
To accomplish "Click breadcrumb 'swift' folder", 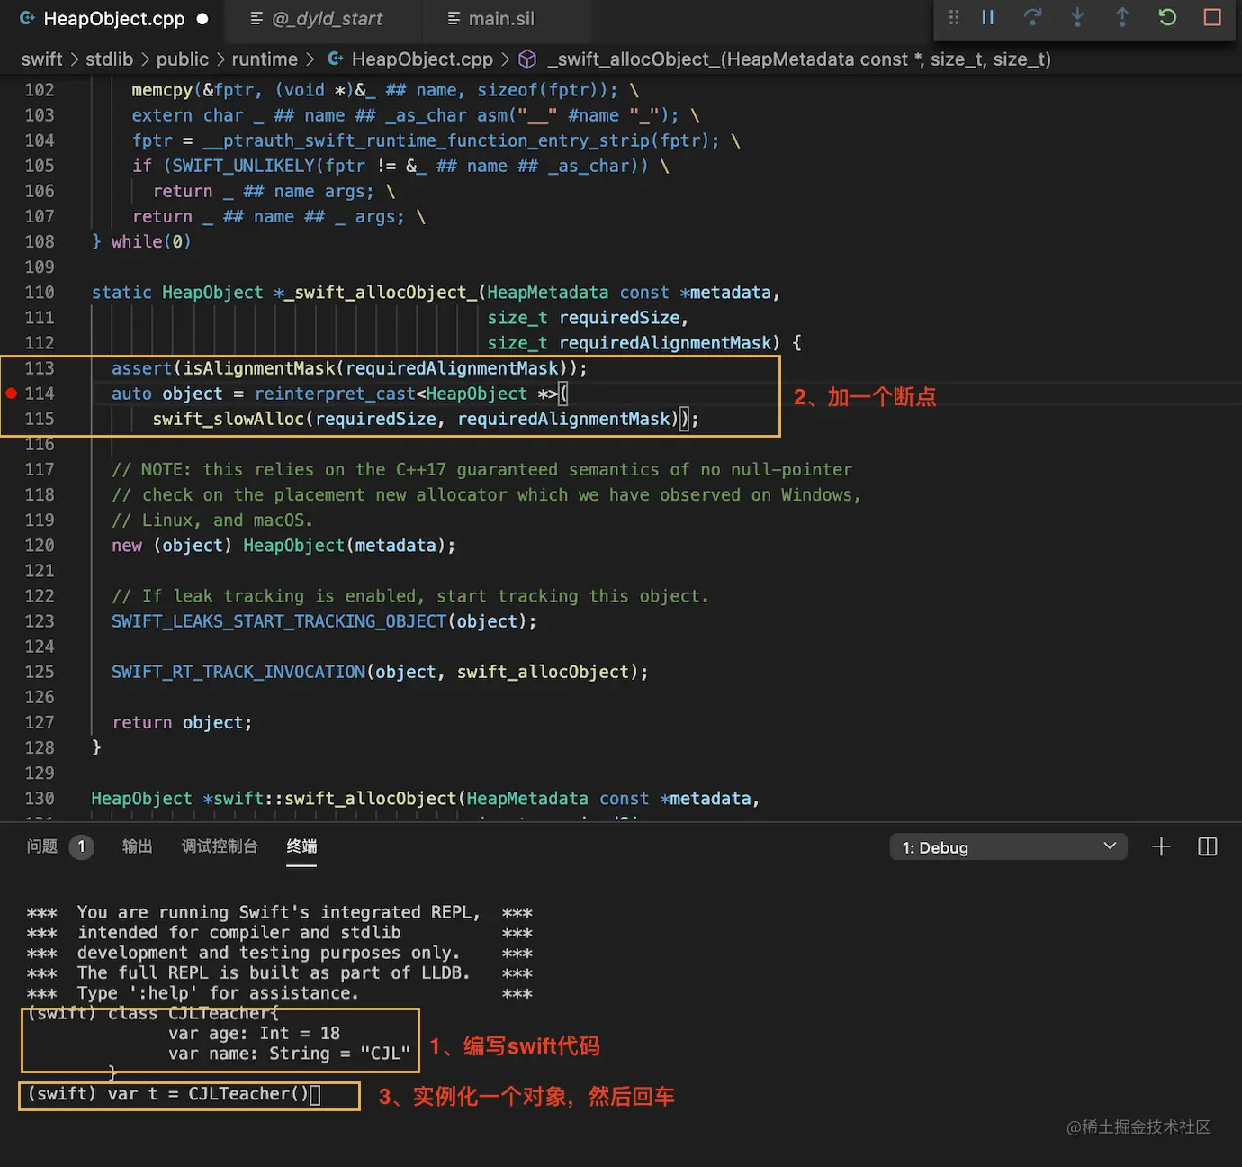I will coord(41,59).
